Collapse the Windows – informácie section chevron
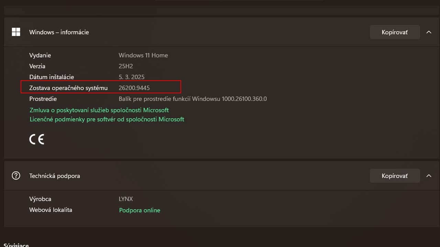The width and height of the screenshot is (440, 247). pos(429,32)
